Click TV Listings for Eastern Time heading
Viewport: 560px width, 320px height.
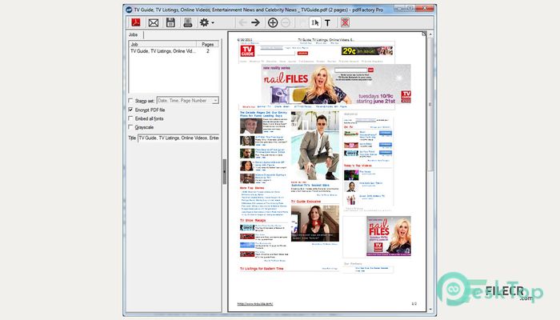(262, 269)
